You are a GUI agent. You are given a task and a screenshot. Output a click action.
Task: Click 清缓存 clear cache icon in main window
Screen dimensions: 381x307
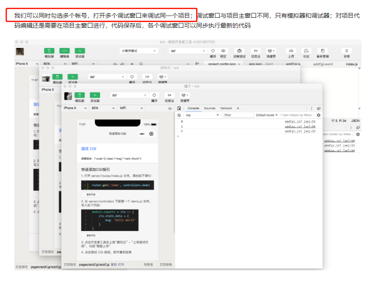(271, 51)
